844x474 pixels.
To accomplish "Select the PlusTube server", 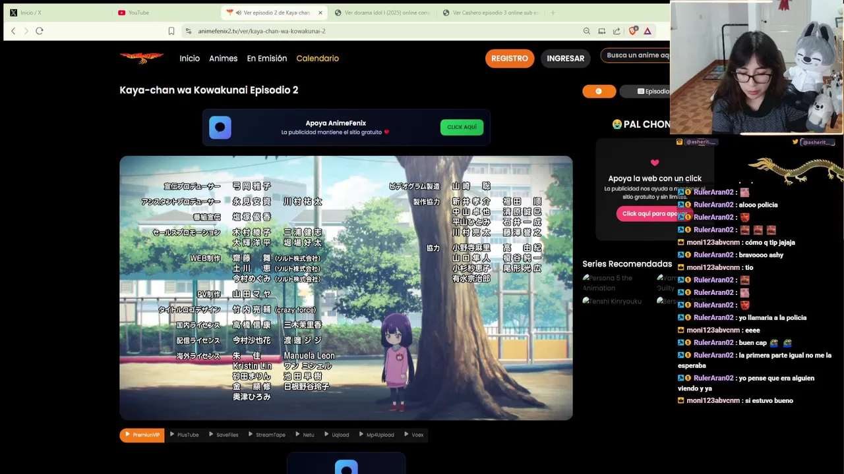I will coord(184,434).
